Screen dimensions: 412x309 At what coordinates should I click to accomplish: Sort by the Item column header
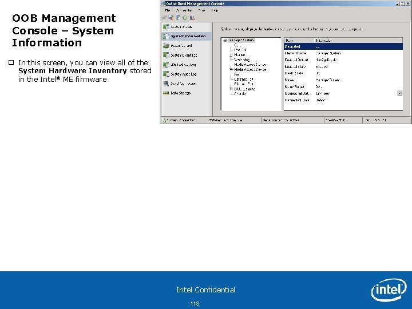(x=299, y=41)
